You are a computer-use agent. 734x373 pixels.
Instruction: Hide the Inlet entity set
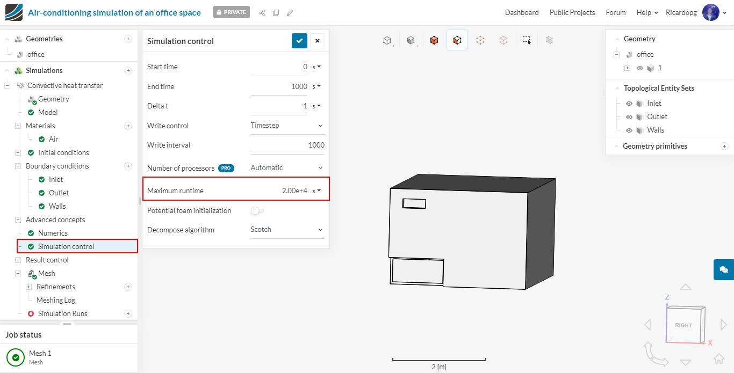[629, 104]
